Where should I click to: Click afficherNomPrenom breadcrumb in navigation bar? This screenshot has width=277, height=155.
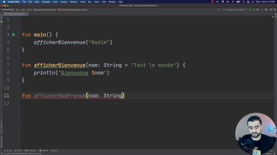tap(73, 9)
